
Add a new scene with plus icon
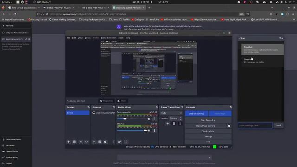click(69, 141)
